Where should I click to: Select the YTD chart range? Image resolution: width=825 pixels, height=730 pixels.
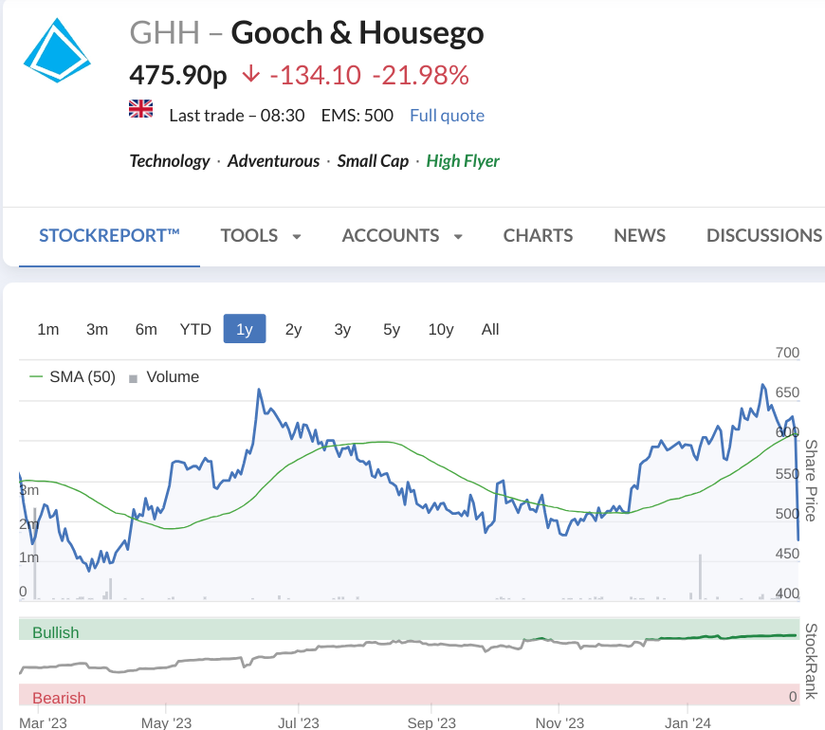coord(195,329)
